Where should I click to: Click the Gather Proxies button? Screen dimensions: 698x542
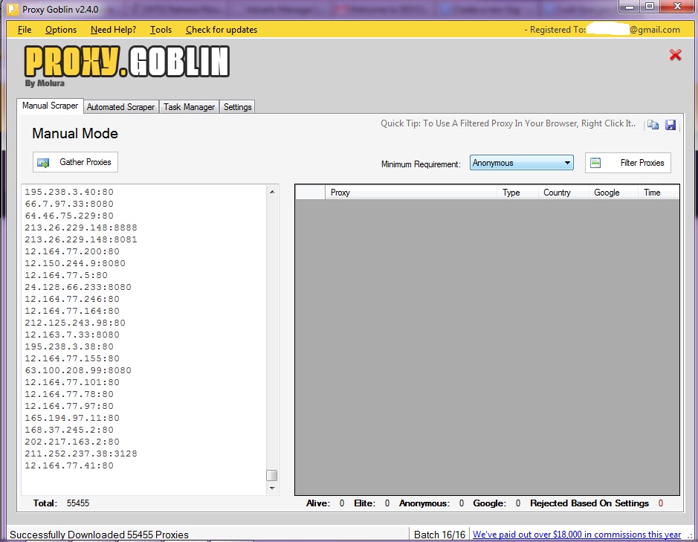coord(75,162)
